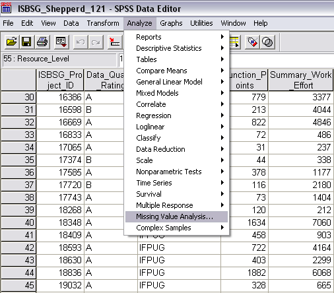This screenshot has height=293, width=334.
Task: Expand the Multiple Response submenu
Action: click(176, 205)
